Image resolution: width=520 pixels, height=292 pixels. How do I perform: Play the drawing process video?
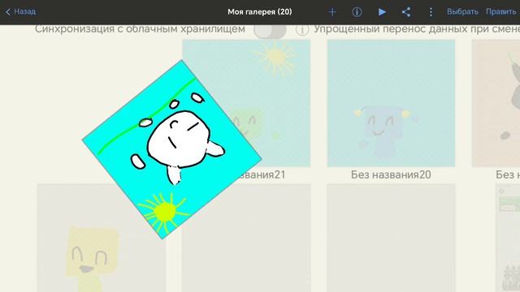382,12
